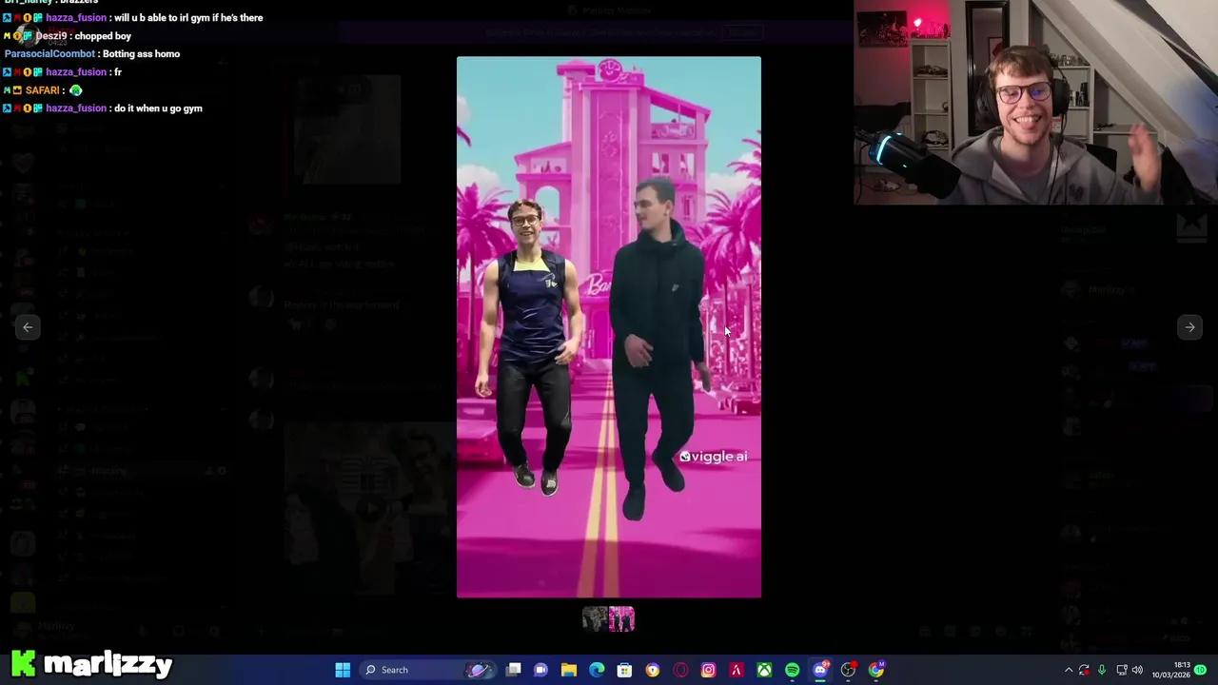1218x685 pixels.
Task: Launch the Xbox app from taskbar
Action: click(764, 670)
